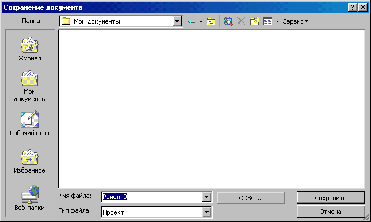
Task: Open the Сервис menu
Action: point(296,21)
